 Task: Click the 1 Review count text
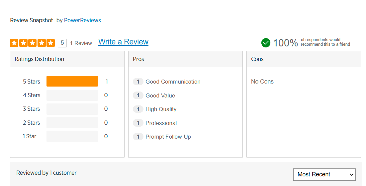tap(81, 43)
